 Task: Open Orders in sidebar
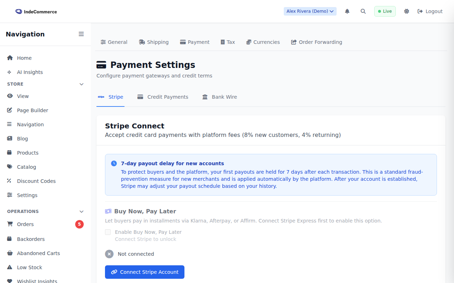click(x=45, y=224)
